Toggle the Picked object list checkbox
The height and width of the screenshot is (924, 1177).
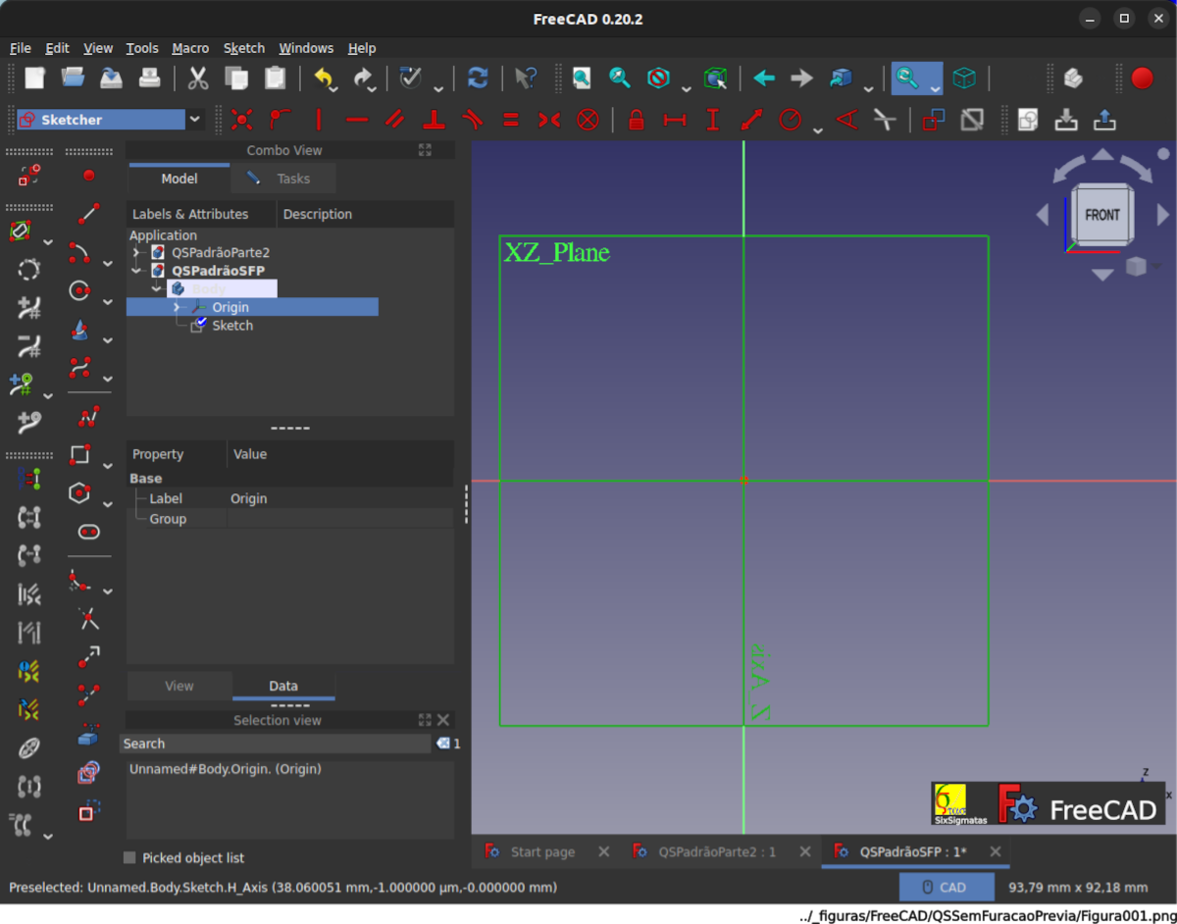[x=129, y=858]
